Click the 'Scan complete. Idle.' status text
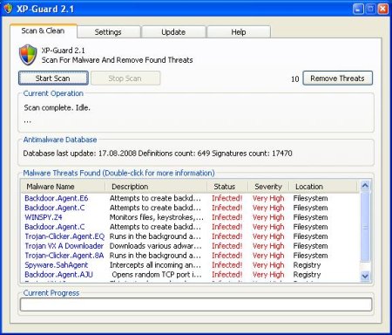This screenshot has height=335, width=392. (57, 108)
